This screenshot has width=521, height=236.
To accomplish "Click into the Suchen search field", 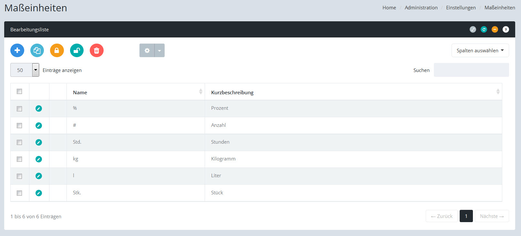I will pyautogui.click(x=471, y=70).
